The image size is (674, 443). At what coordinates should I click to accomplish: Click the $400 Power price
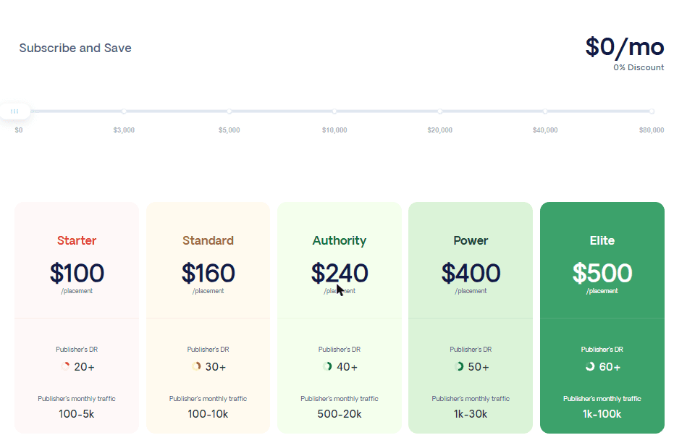tap(471, 273)
